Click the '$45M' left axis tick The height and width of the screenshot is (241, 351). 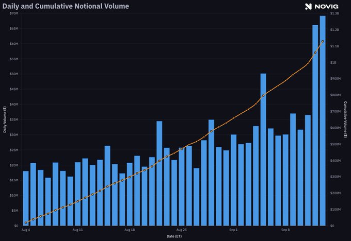[14, 89]
